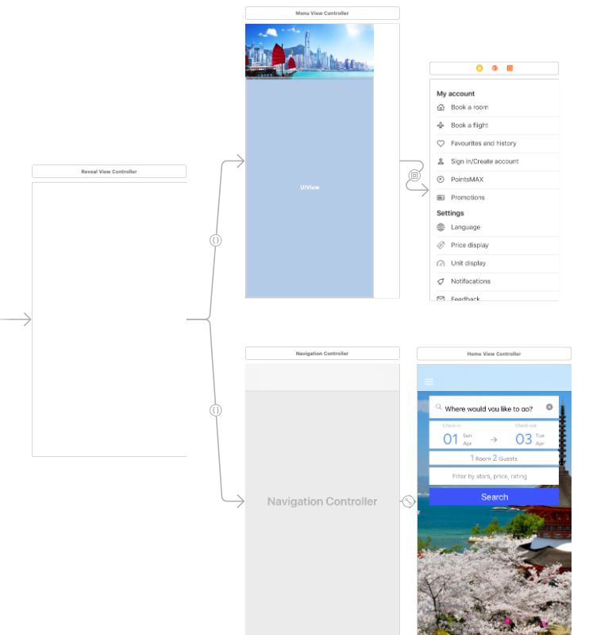
Task: Select the Hong Kong skyline image in Menu View Controller
Action: [x=310, y=51]
